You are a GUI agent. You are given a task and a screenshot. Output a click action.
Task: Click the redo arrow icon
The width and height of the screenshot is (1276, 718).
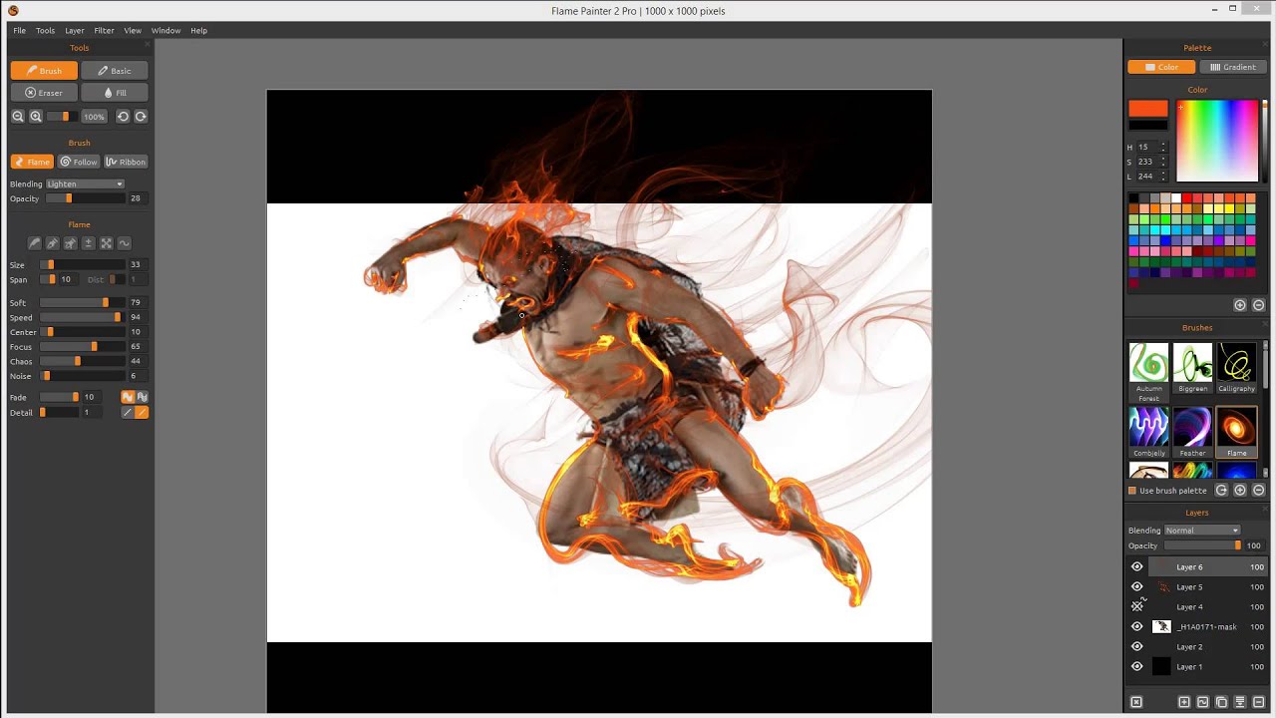tap(141, 117)
